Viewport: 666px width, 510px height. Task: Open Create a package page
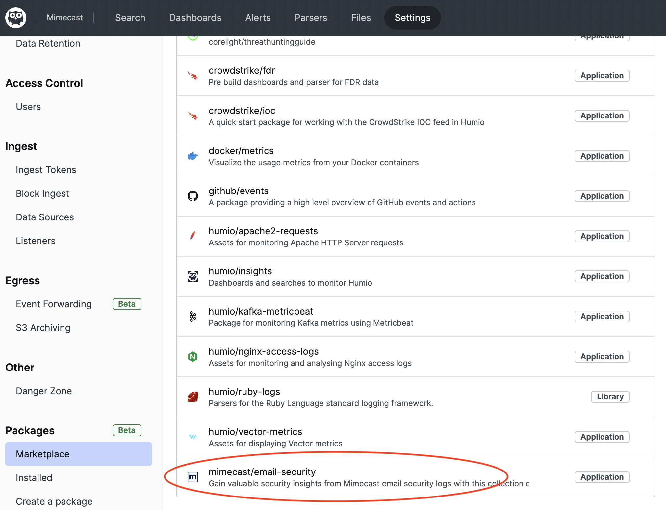[x=54, y=501]
